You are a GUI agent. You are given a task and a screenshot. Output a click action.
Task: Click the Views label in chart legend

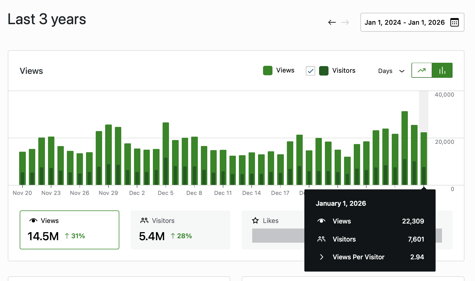click(x=285, y=71)
